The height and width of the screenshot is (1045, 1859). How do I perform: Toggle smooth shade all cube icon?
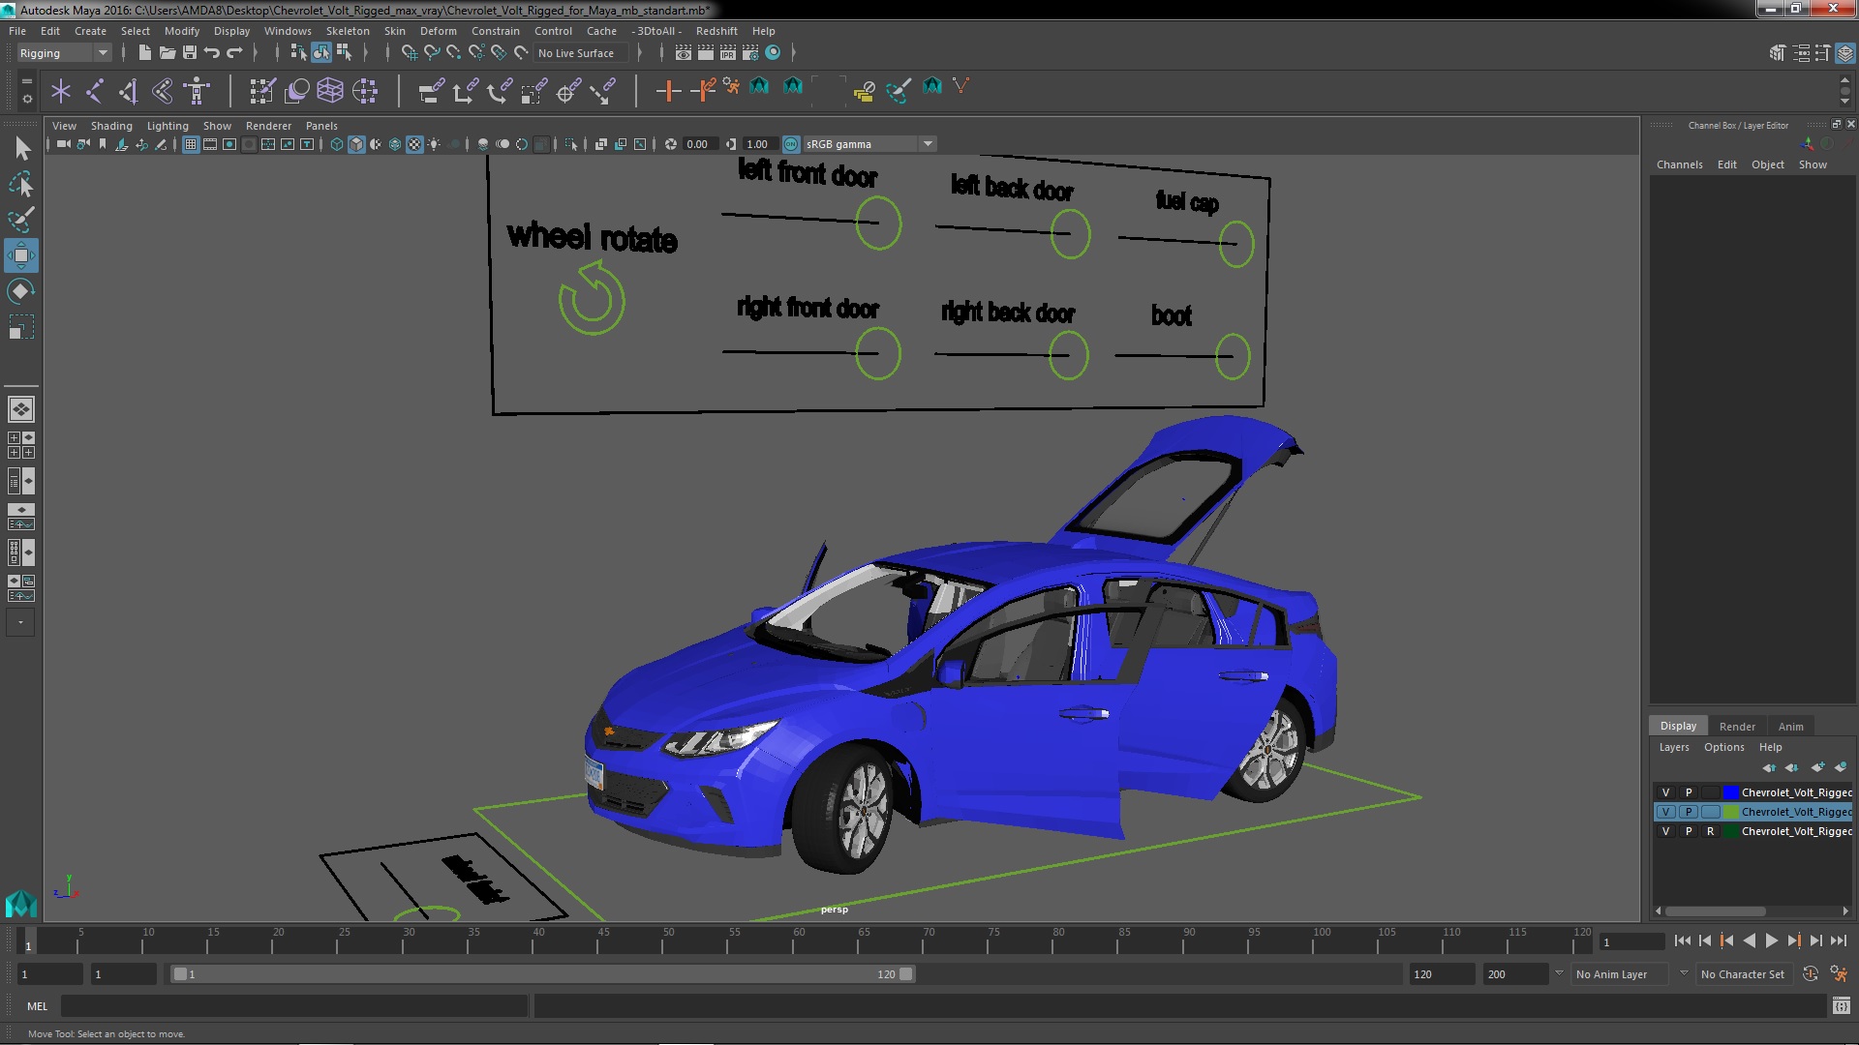pos(356,144)
